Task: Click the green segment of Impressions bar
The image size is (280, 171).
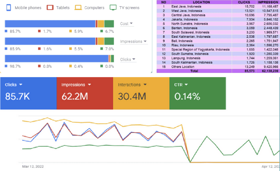Action: coord(109,41)
